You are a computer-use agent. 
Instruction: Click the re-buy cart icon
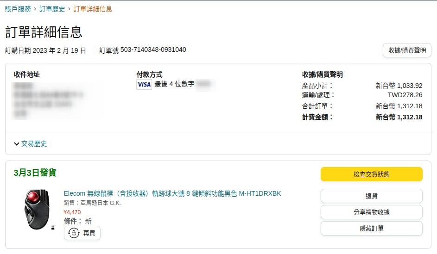point(74,233)
